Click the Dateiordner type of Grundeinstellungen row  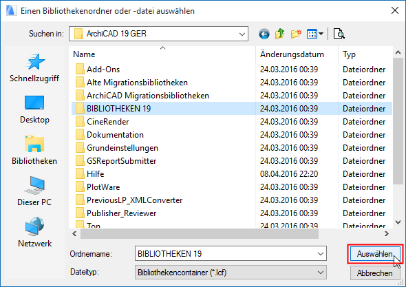click(364, 148)
